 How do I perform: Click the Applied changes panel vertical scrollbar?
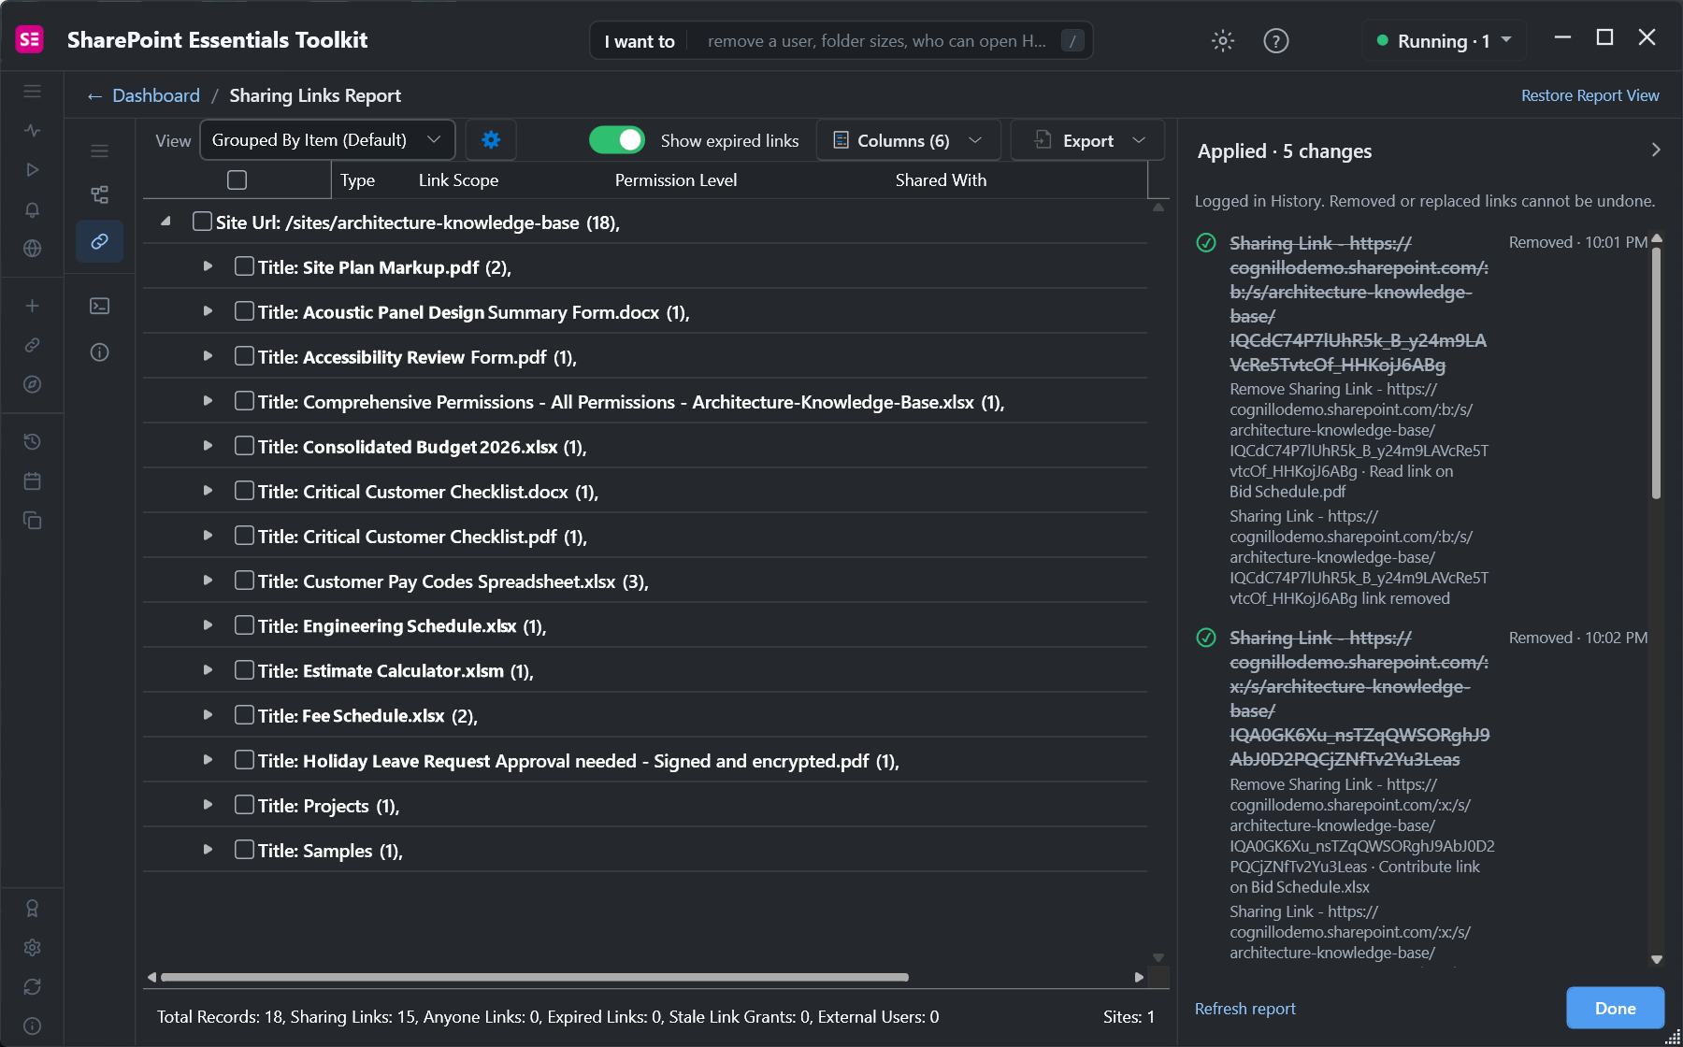pos(1656,371)
